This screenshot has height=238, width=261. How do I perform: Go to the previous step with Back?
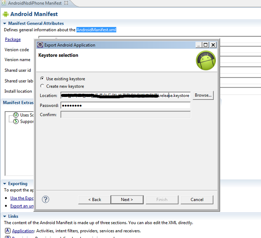(x=95, y=199)
